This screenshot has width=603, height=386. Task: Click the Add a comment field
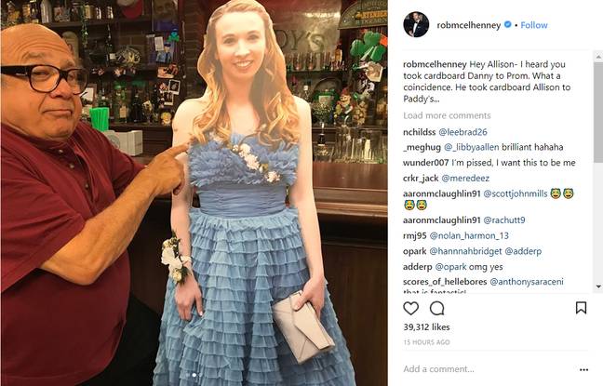tap(489, 369)
